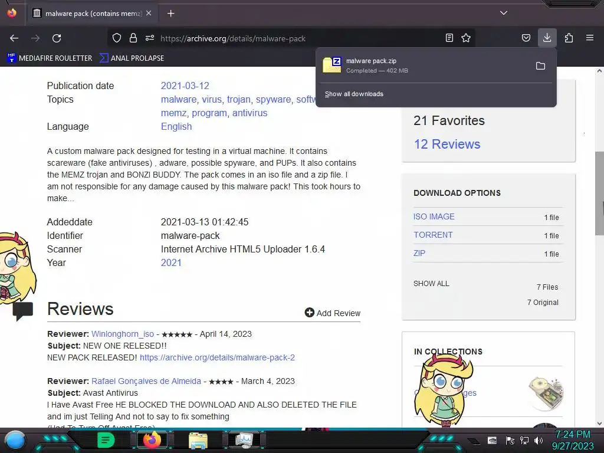Open MEDIAFIRE ROULETTER bookmark
Image resolution: width=604 pixels, height=453 pixels.
50,58
